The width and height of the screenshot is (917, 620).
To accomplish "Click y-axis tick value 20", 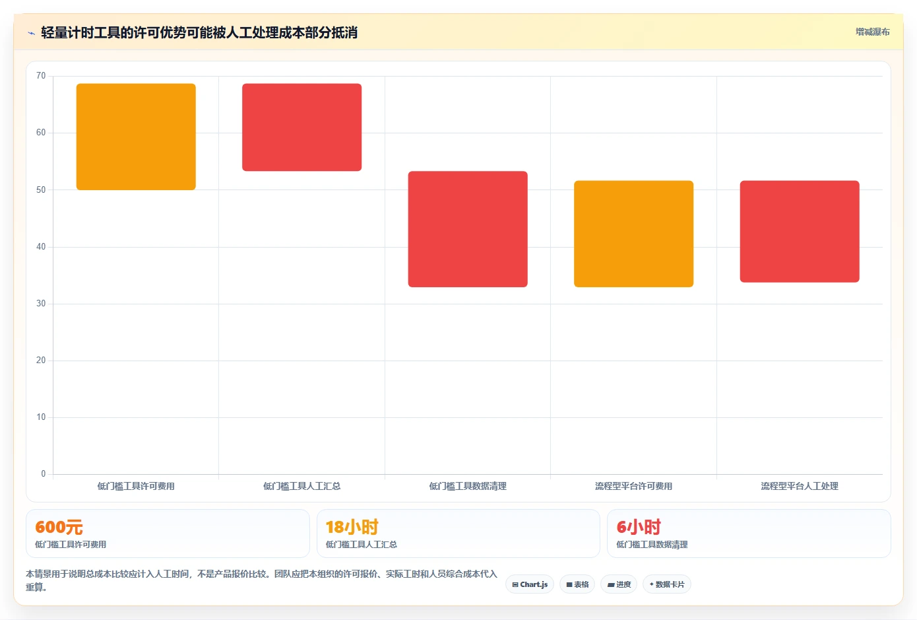I will [41, 361].
